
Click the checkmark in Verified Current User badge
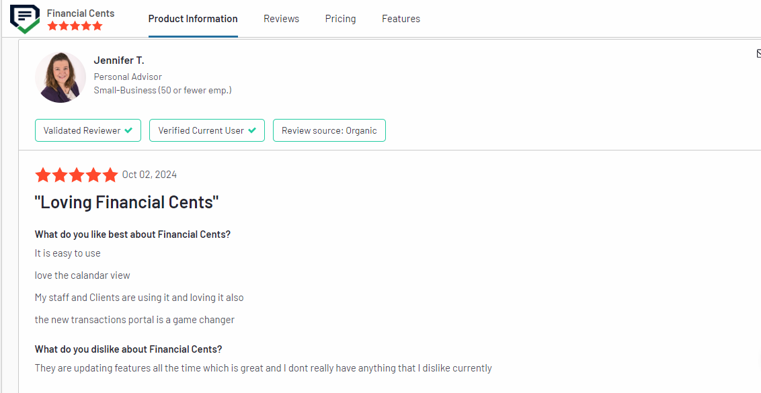(252, 130)
